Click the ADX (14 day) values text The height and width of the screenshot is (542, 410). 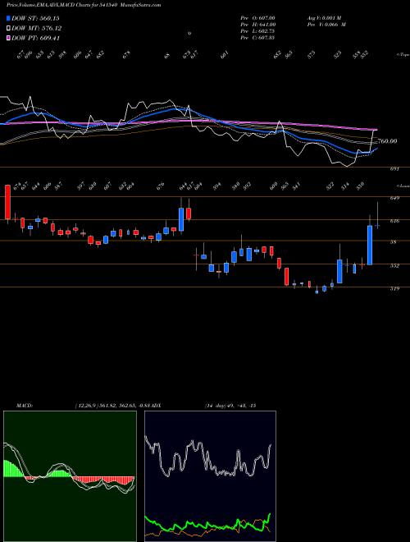click(x=230, y=406)
